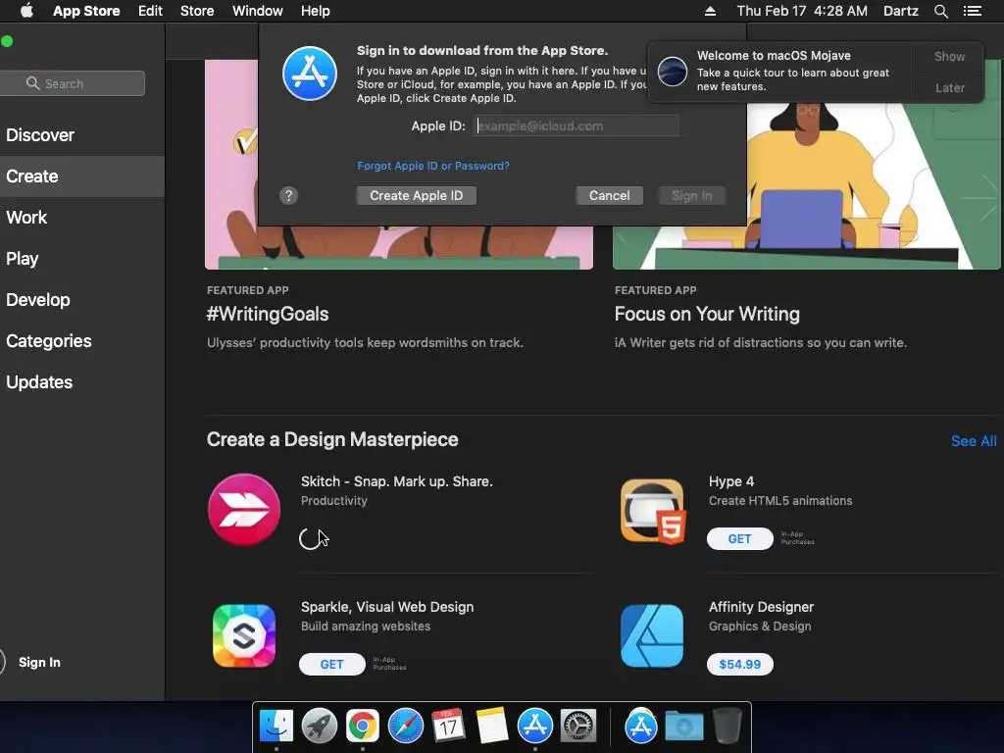Open the Help menu
Viewport: 1004px width, 753px height.
316,11
